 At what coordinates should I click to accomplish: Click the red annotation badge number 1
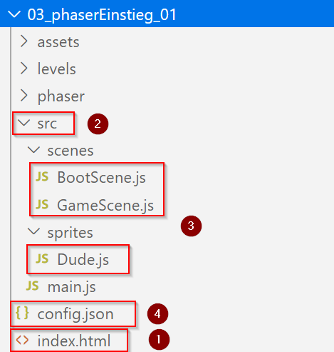click(x=159, y=339)
